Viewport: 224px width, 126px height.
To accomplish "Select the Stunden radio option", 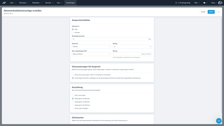I will [x=73, y=32].
